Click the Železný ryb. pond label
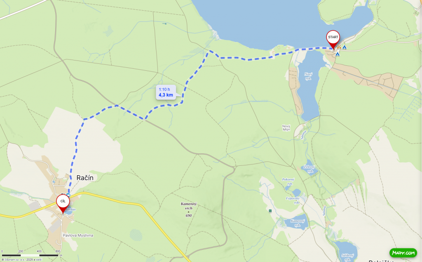422x262 pixels. [309, 169]
